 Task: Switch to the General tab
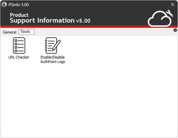(10, 32)
